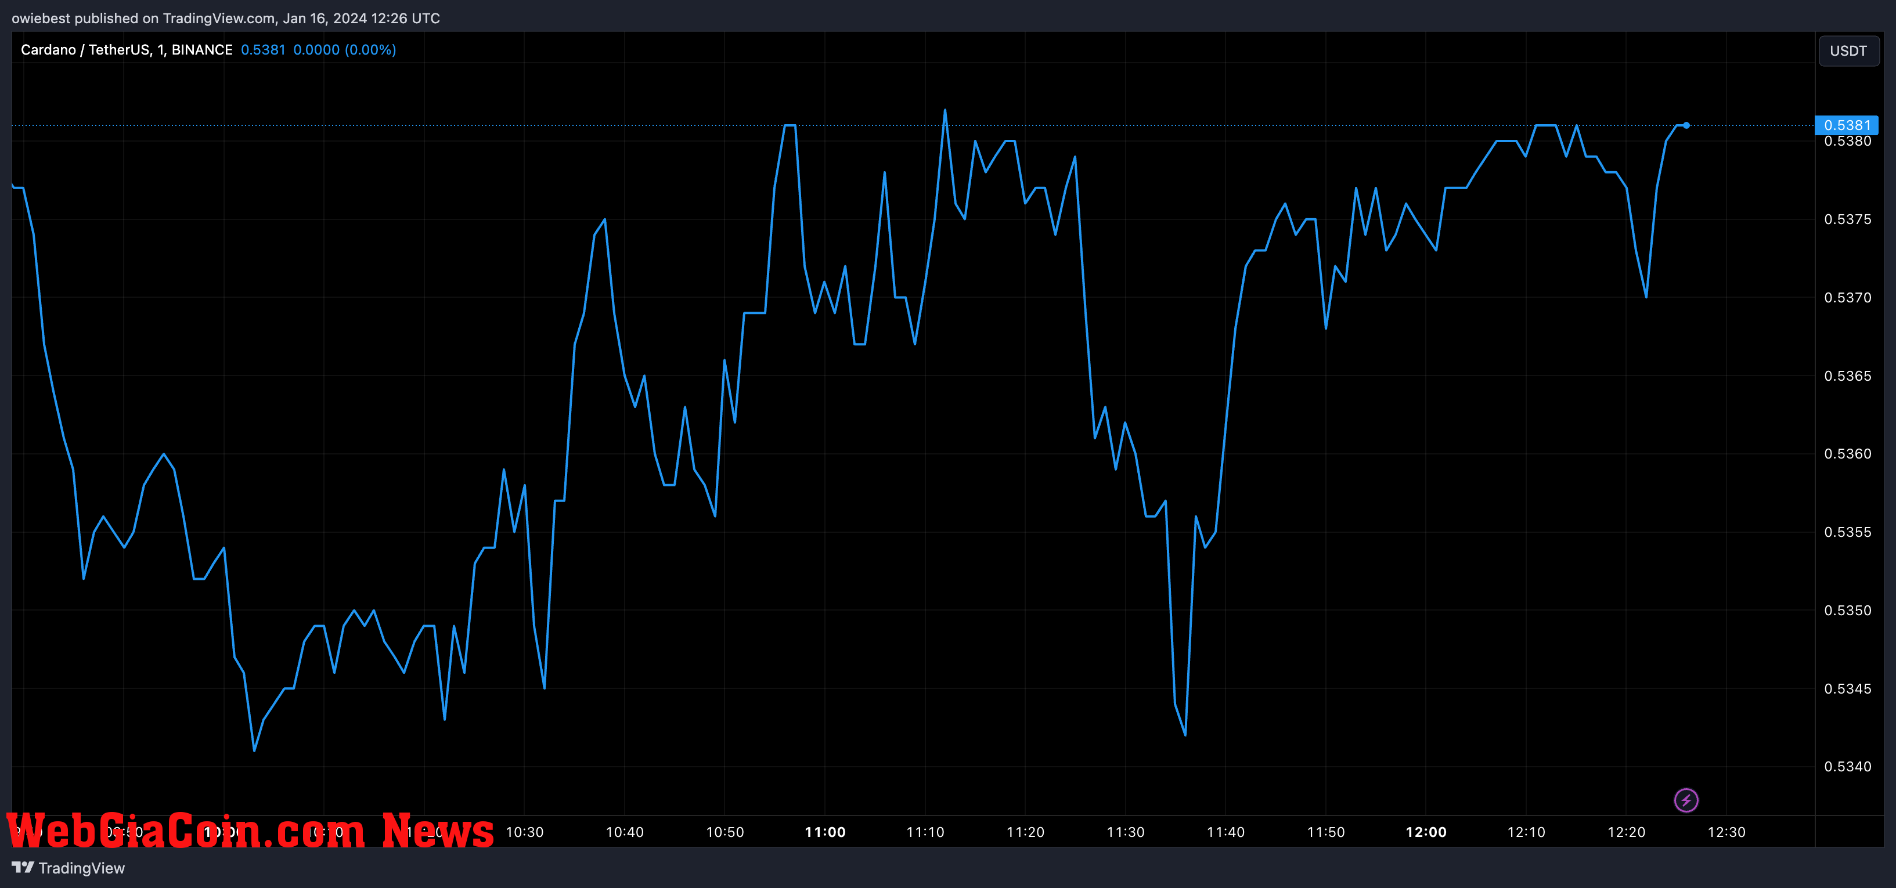1896x888 pixels.
Task: Click the 0.5365 price axis label
Action: coord(1847,376)
